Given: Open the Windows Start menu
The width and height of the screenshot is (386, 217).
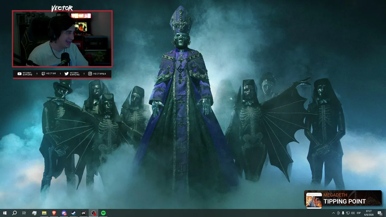Looking at the screenshot, I should click(5, 213).
